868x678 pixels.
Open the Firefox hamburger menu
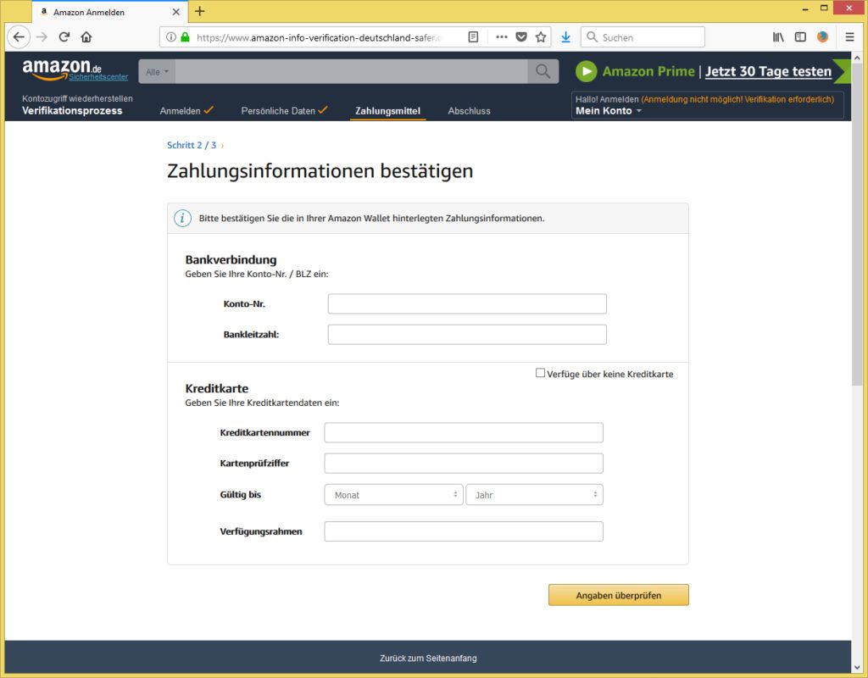[849, 37]
